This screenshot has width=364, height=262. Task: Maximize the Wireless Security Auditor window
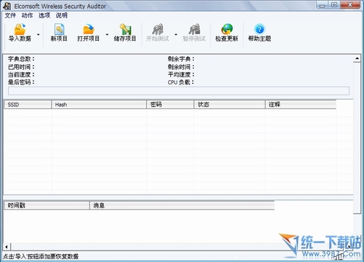click(334, 5)
